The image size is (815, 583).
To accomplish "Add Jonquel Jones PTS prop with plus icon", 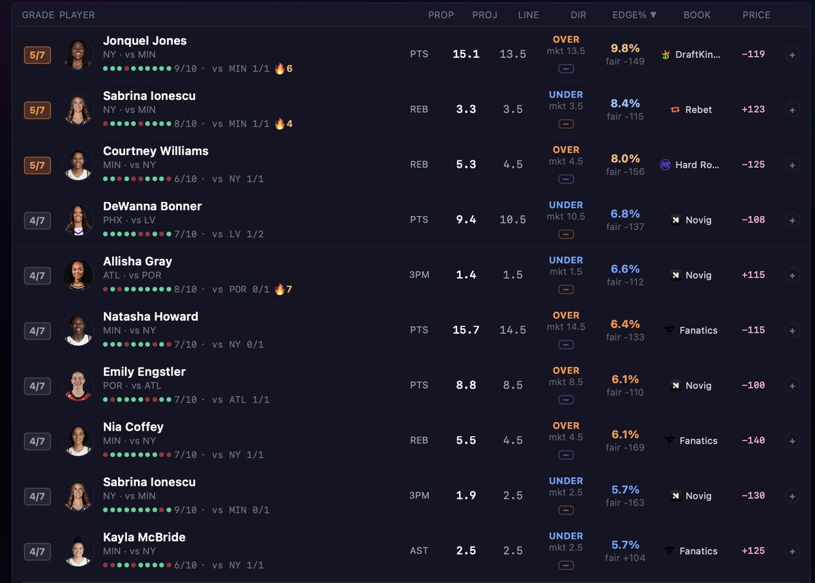I will [x=792, y=54].
